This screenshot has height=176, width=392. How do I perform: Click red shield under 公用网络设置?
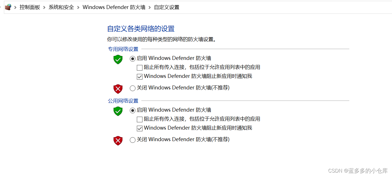coord(118,141)
